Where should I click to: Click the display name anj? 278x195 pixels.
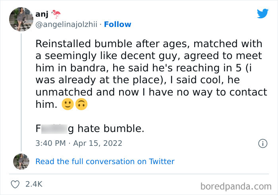tap(42, 14)
